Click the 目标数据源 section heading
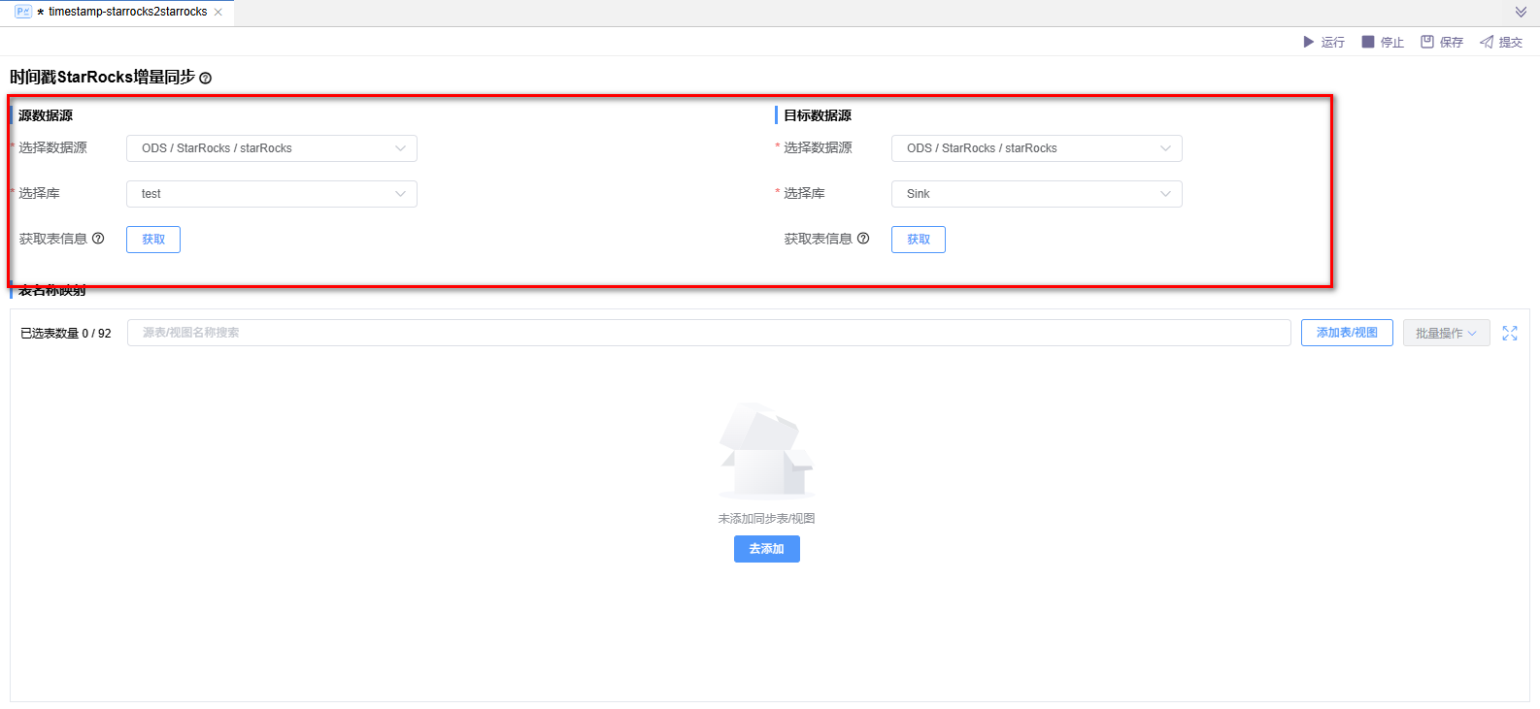Viewport: 1540px width, 709px height. [818, 115]
